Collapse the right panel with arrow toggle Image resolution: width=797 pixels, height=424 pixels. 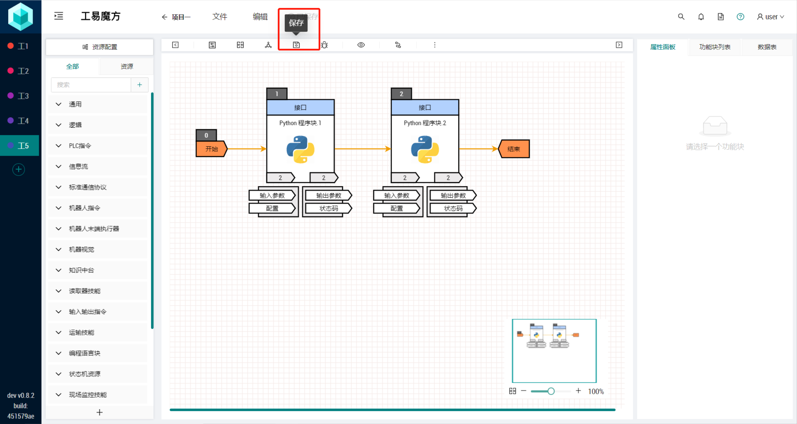619,45
